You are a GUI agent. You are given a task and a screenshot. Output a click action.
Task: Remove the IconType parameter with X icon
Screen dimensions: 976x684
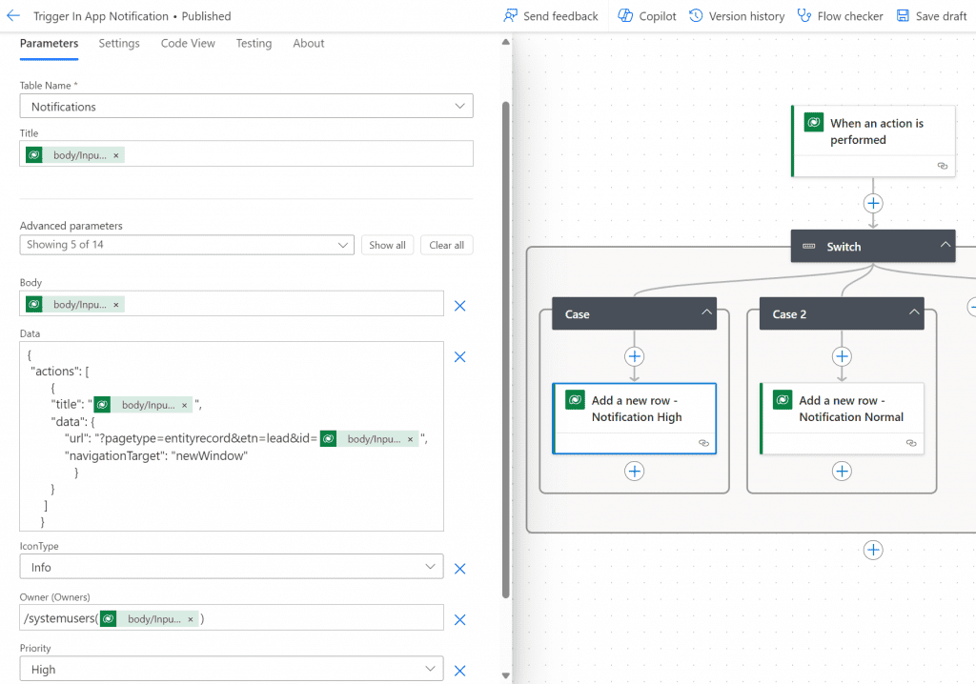[x=459, y=569]
